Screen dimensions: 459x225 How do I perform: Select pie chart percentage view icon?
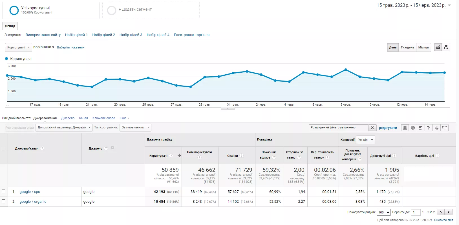pyautogui.click(x=413, y=128)
